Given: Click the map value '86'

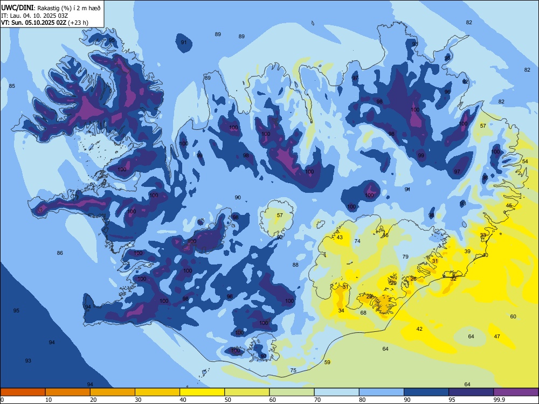Looking at the screenshot, I should [60, 253].
